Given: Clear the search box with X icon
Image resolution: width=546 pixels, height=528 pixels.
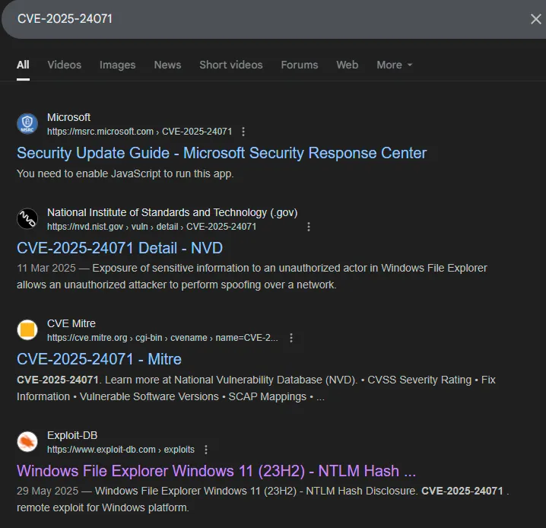Looking at the screenshot, I should 535,19.
